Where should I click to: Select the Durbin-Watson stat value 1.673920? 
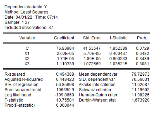click(141, 100)
